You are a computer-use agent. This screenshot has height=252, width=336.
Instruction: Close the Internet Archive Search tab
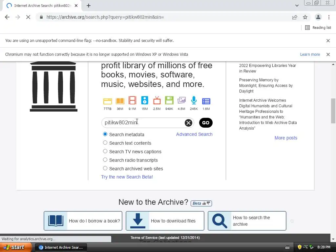click(x=76, y=6)
